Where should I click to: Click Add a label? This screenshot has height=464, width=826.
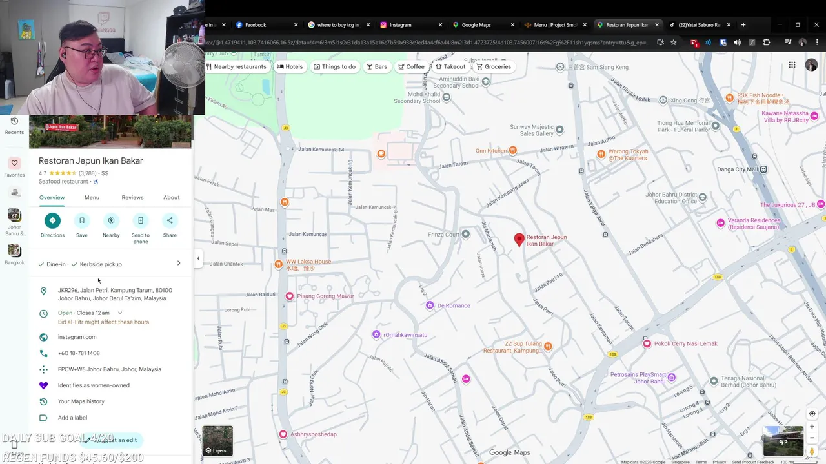[x=72, y=418]
